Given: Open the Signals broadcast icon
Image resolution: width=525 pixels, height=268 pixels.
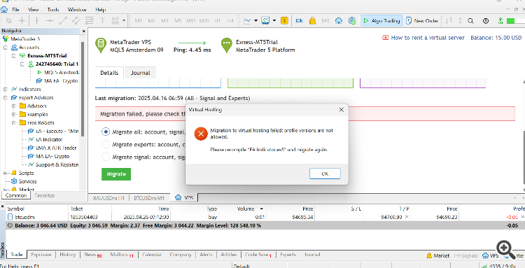Looking at the screenshot, I should (x=325, y=21).
